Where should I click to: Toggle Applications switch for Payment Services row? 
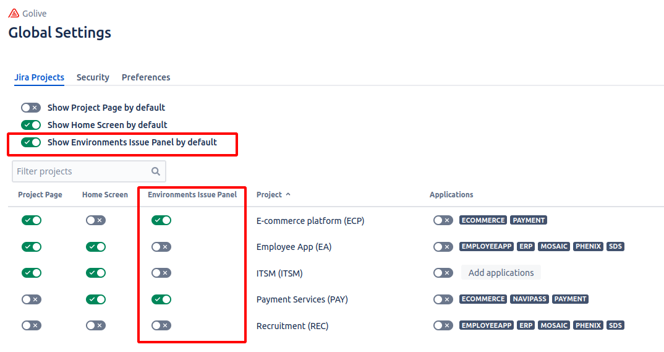(x=443, y=299)
